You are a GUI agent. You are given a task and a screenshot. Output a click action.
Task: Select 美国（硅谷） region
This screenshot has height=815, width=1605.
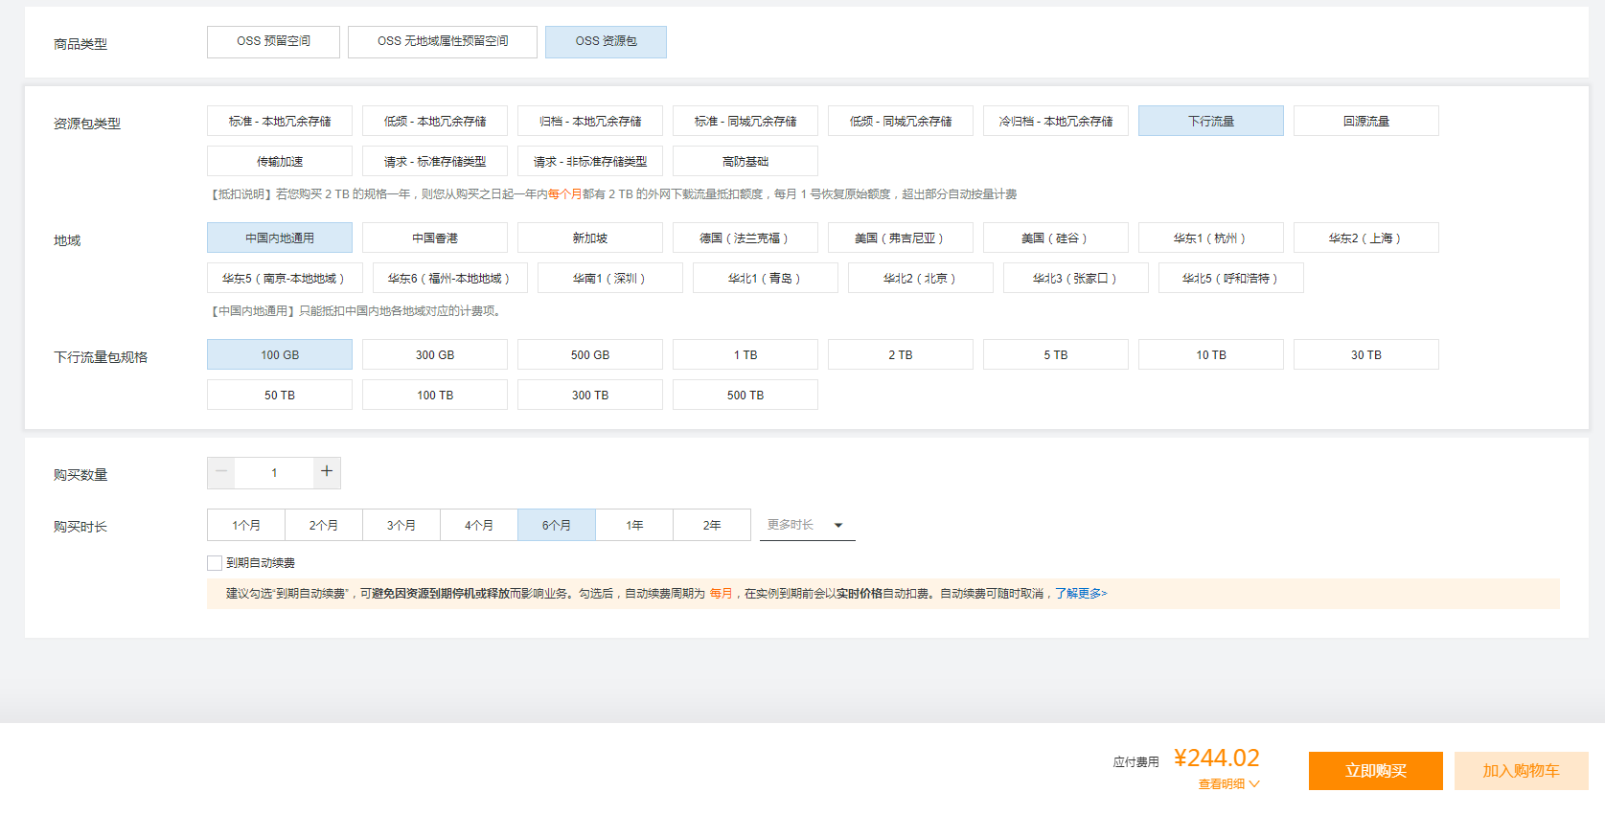point(1056,238)
